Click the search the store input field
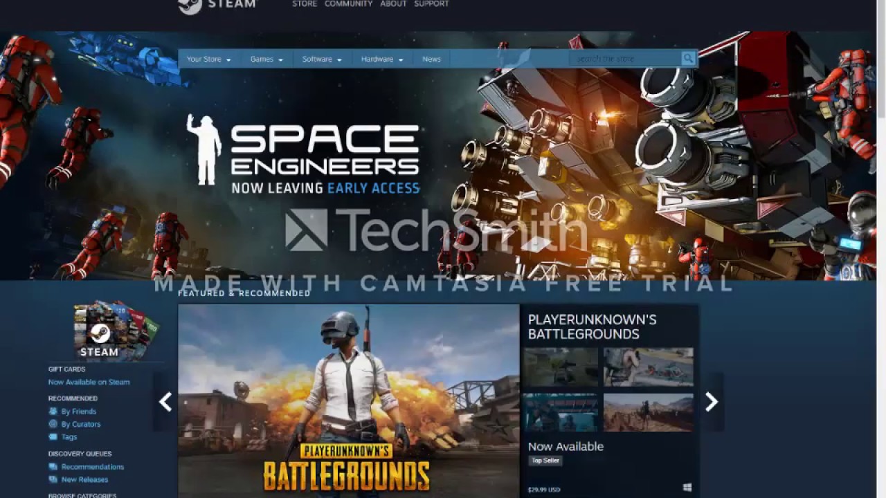The width and height of the screenshot is (886, 498). [625, 59]
